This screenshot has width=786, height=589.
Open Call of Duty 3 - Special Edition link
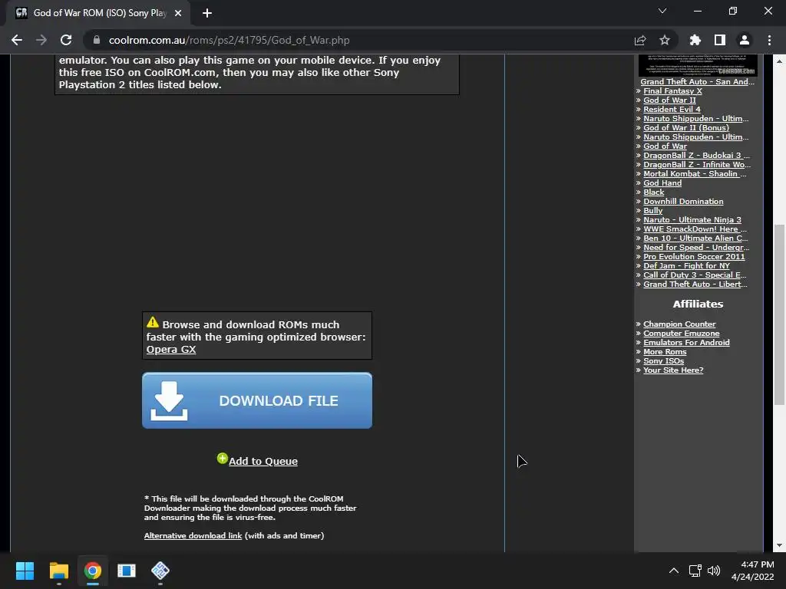pos(695,275)
